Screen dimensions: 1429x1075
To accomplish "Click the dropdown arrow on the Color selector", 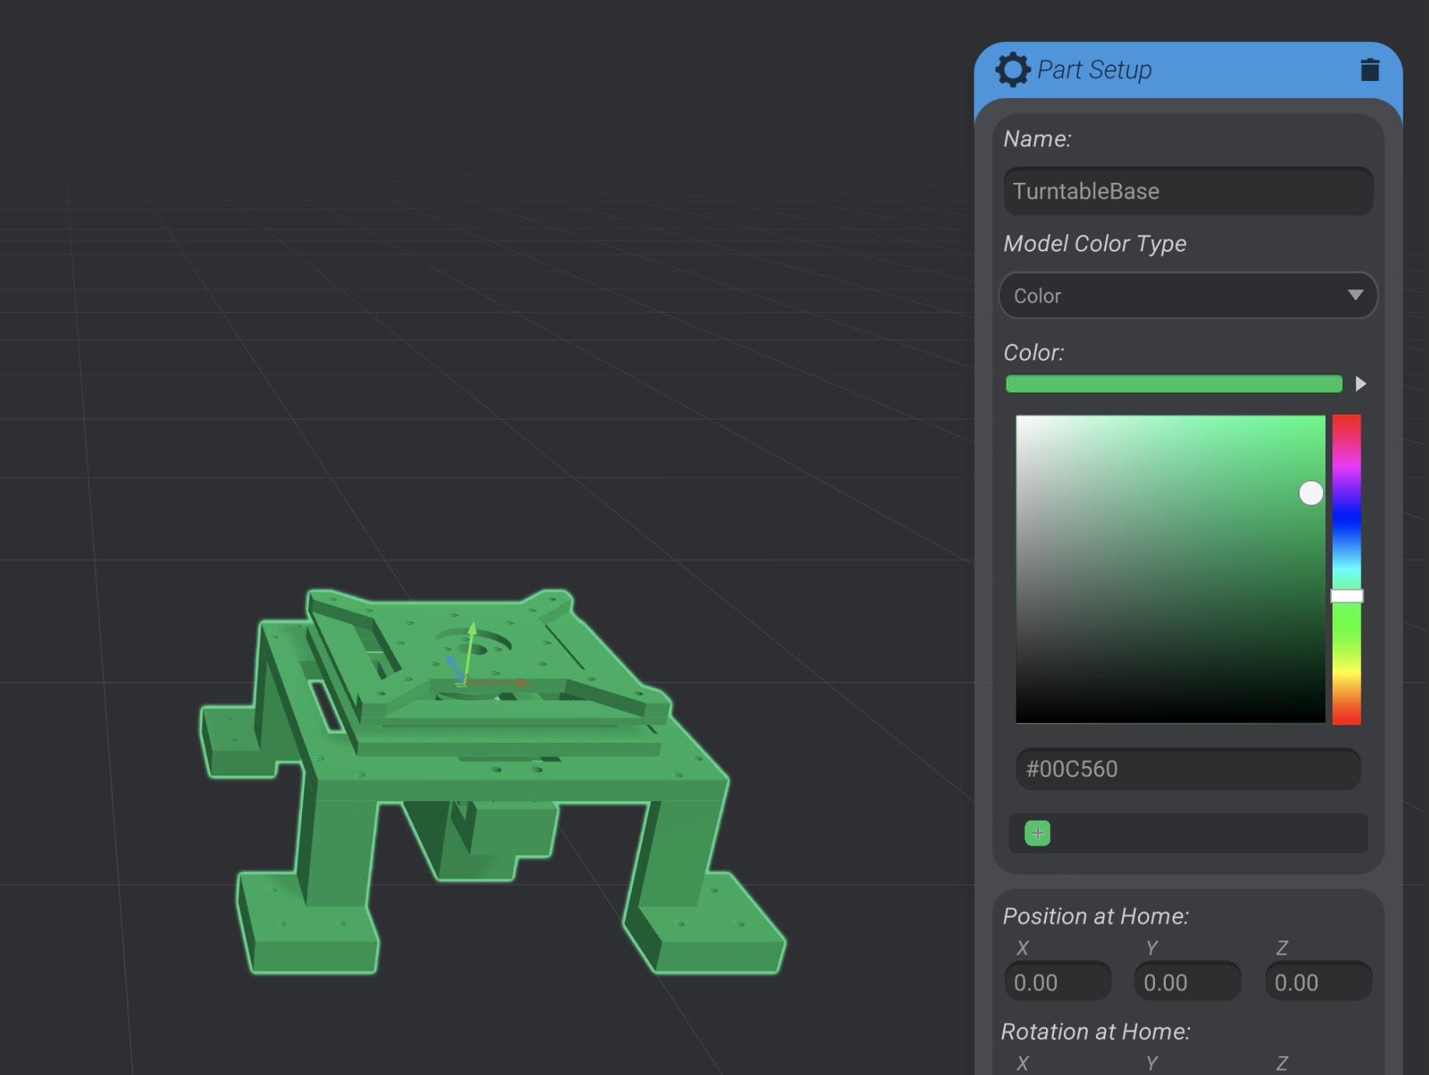I will [1356, 296].
